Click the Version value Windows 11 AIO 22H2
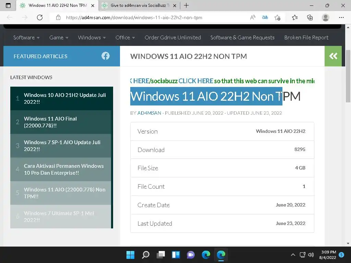Screen dimensions: 351x263 [280, 131]
